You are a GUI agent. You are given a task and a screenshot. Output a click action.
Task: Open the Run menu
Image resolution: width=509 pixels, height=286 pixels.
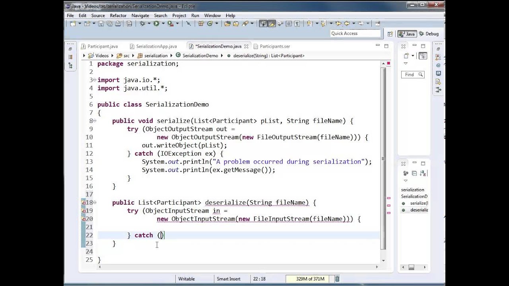(195, 15)
